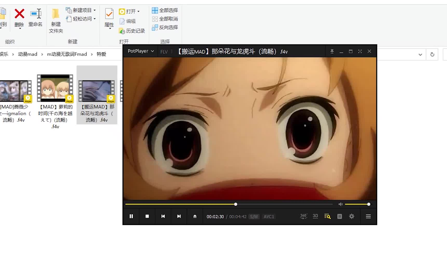This screenshot has width=447, height=279.
Task: Mute the PotPlayer speaker icon
Action: click(341, 204)
